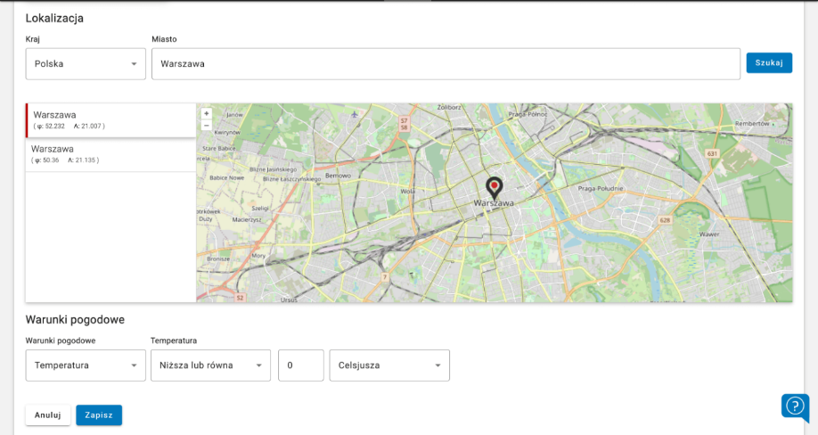Open the Celsjusza unit dropdown

[389, 365]
